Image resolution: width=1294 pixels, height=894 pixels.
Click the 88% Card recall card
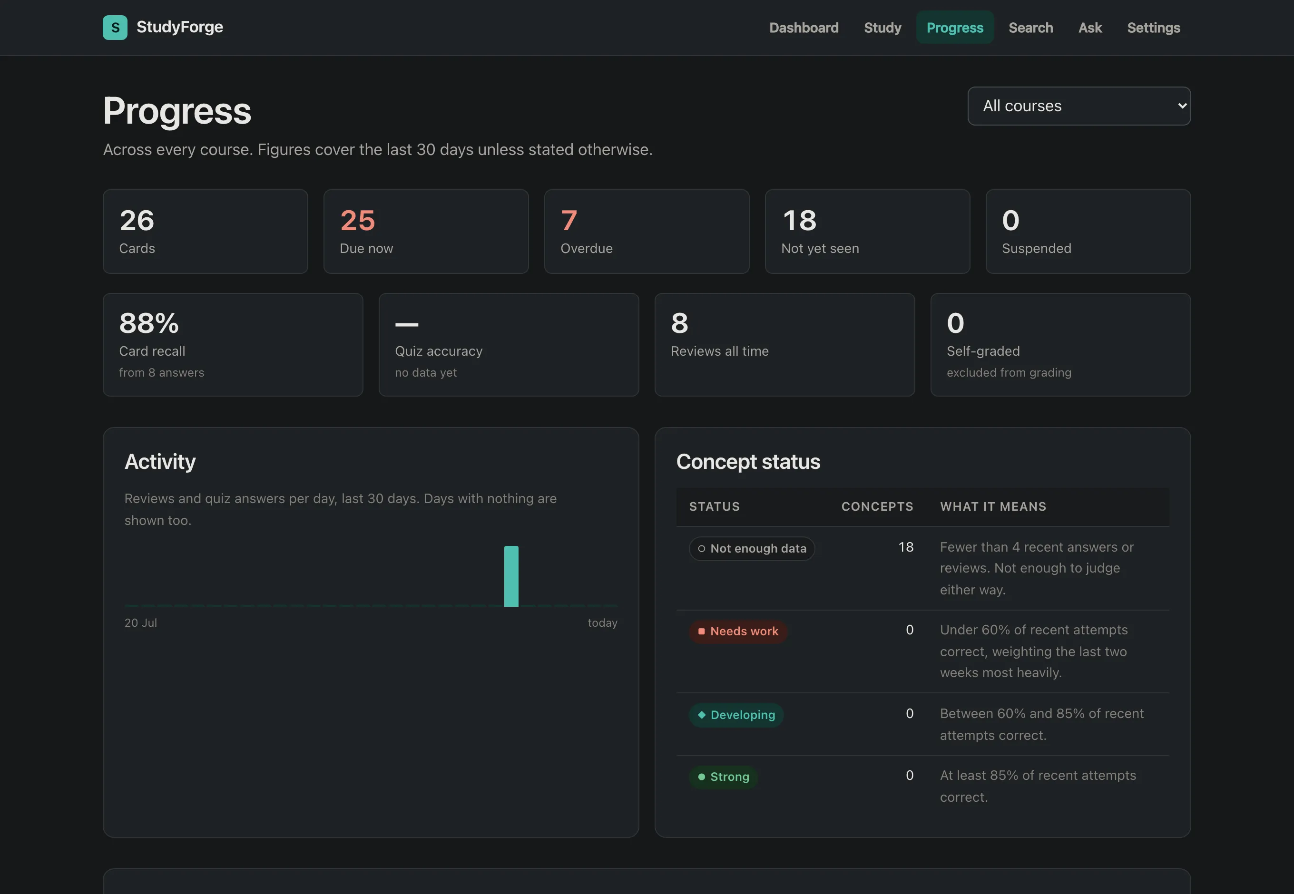pos(233,344)
